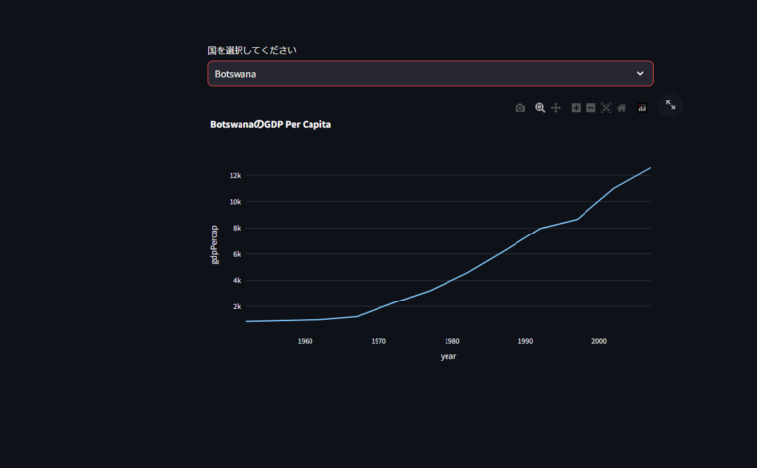Reset axes with the home icon
This screenshot has height=468, width=757.
[621, 108]
